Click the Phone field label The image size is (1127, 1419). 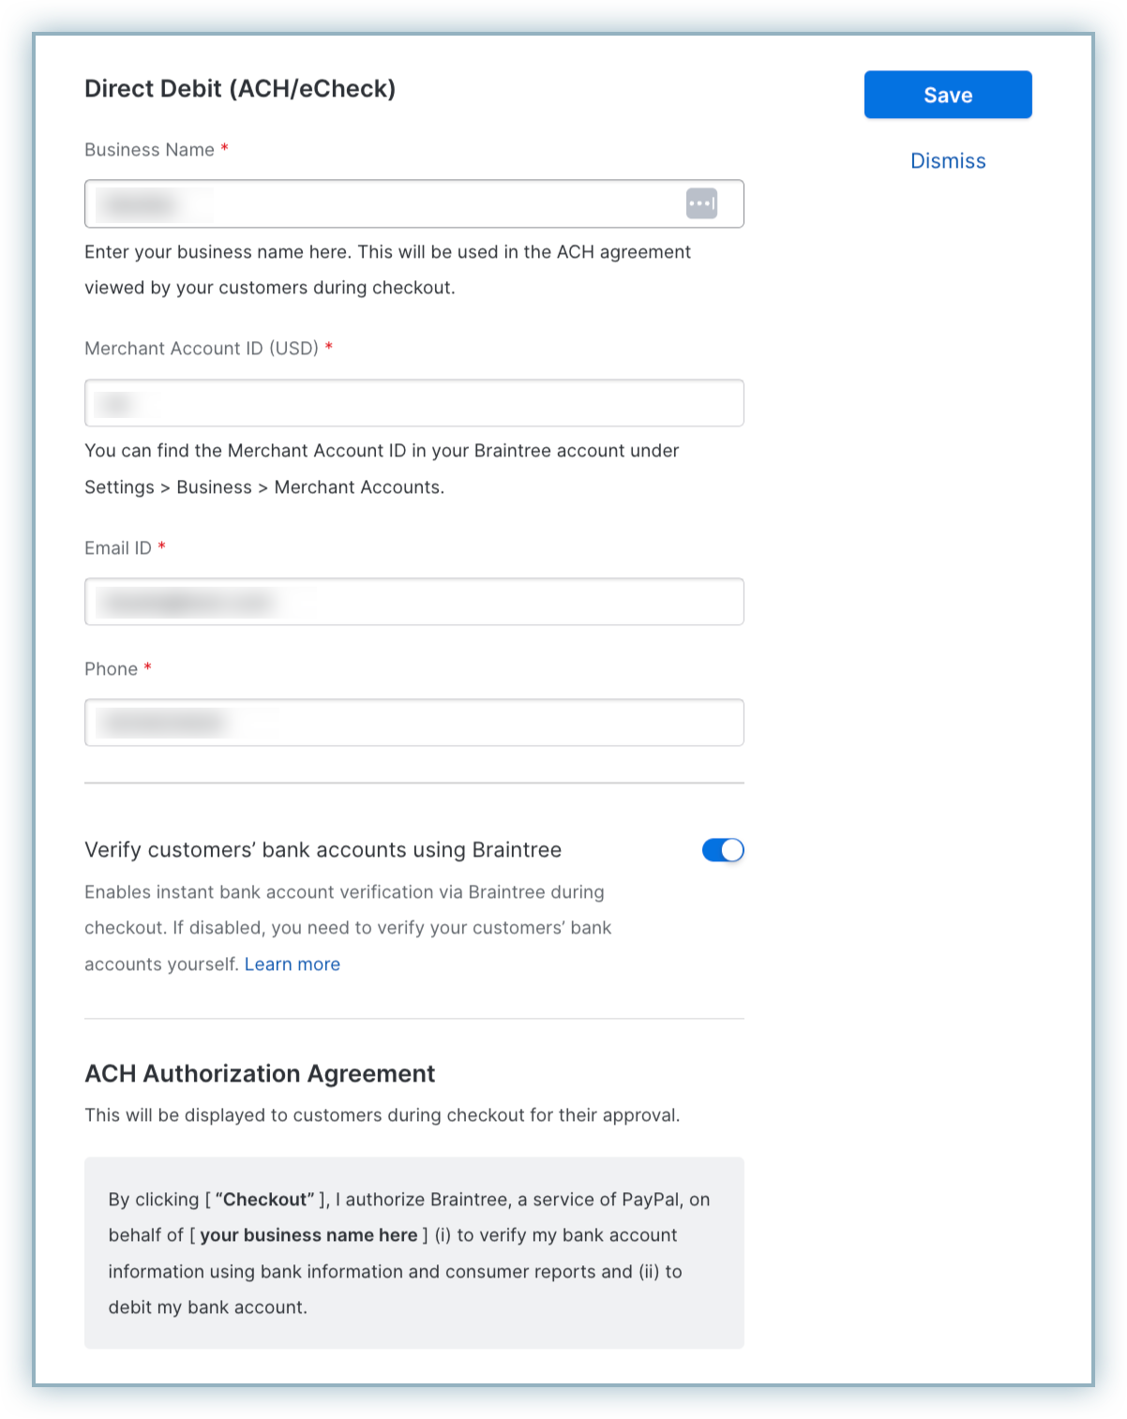point(111,669)
